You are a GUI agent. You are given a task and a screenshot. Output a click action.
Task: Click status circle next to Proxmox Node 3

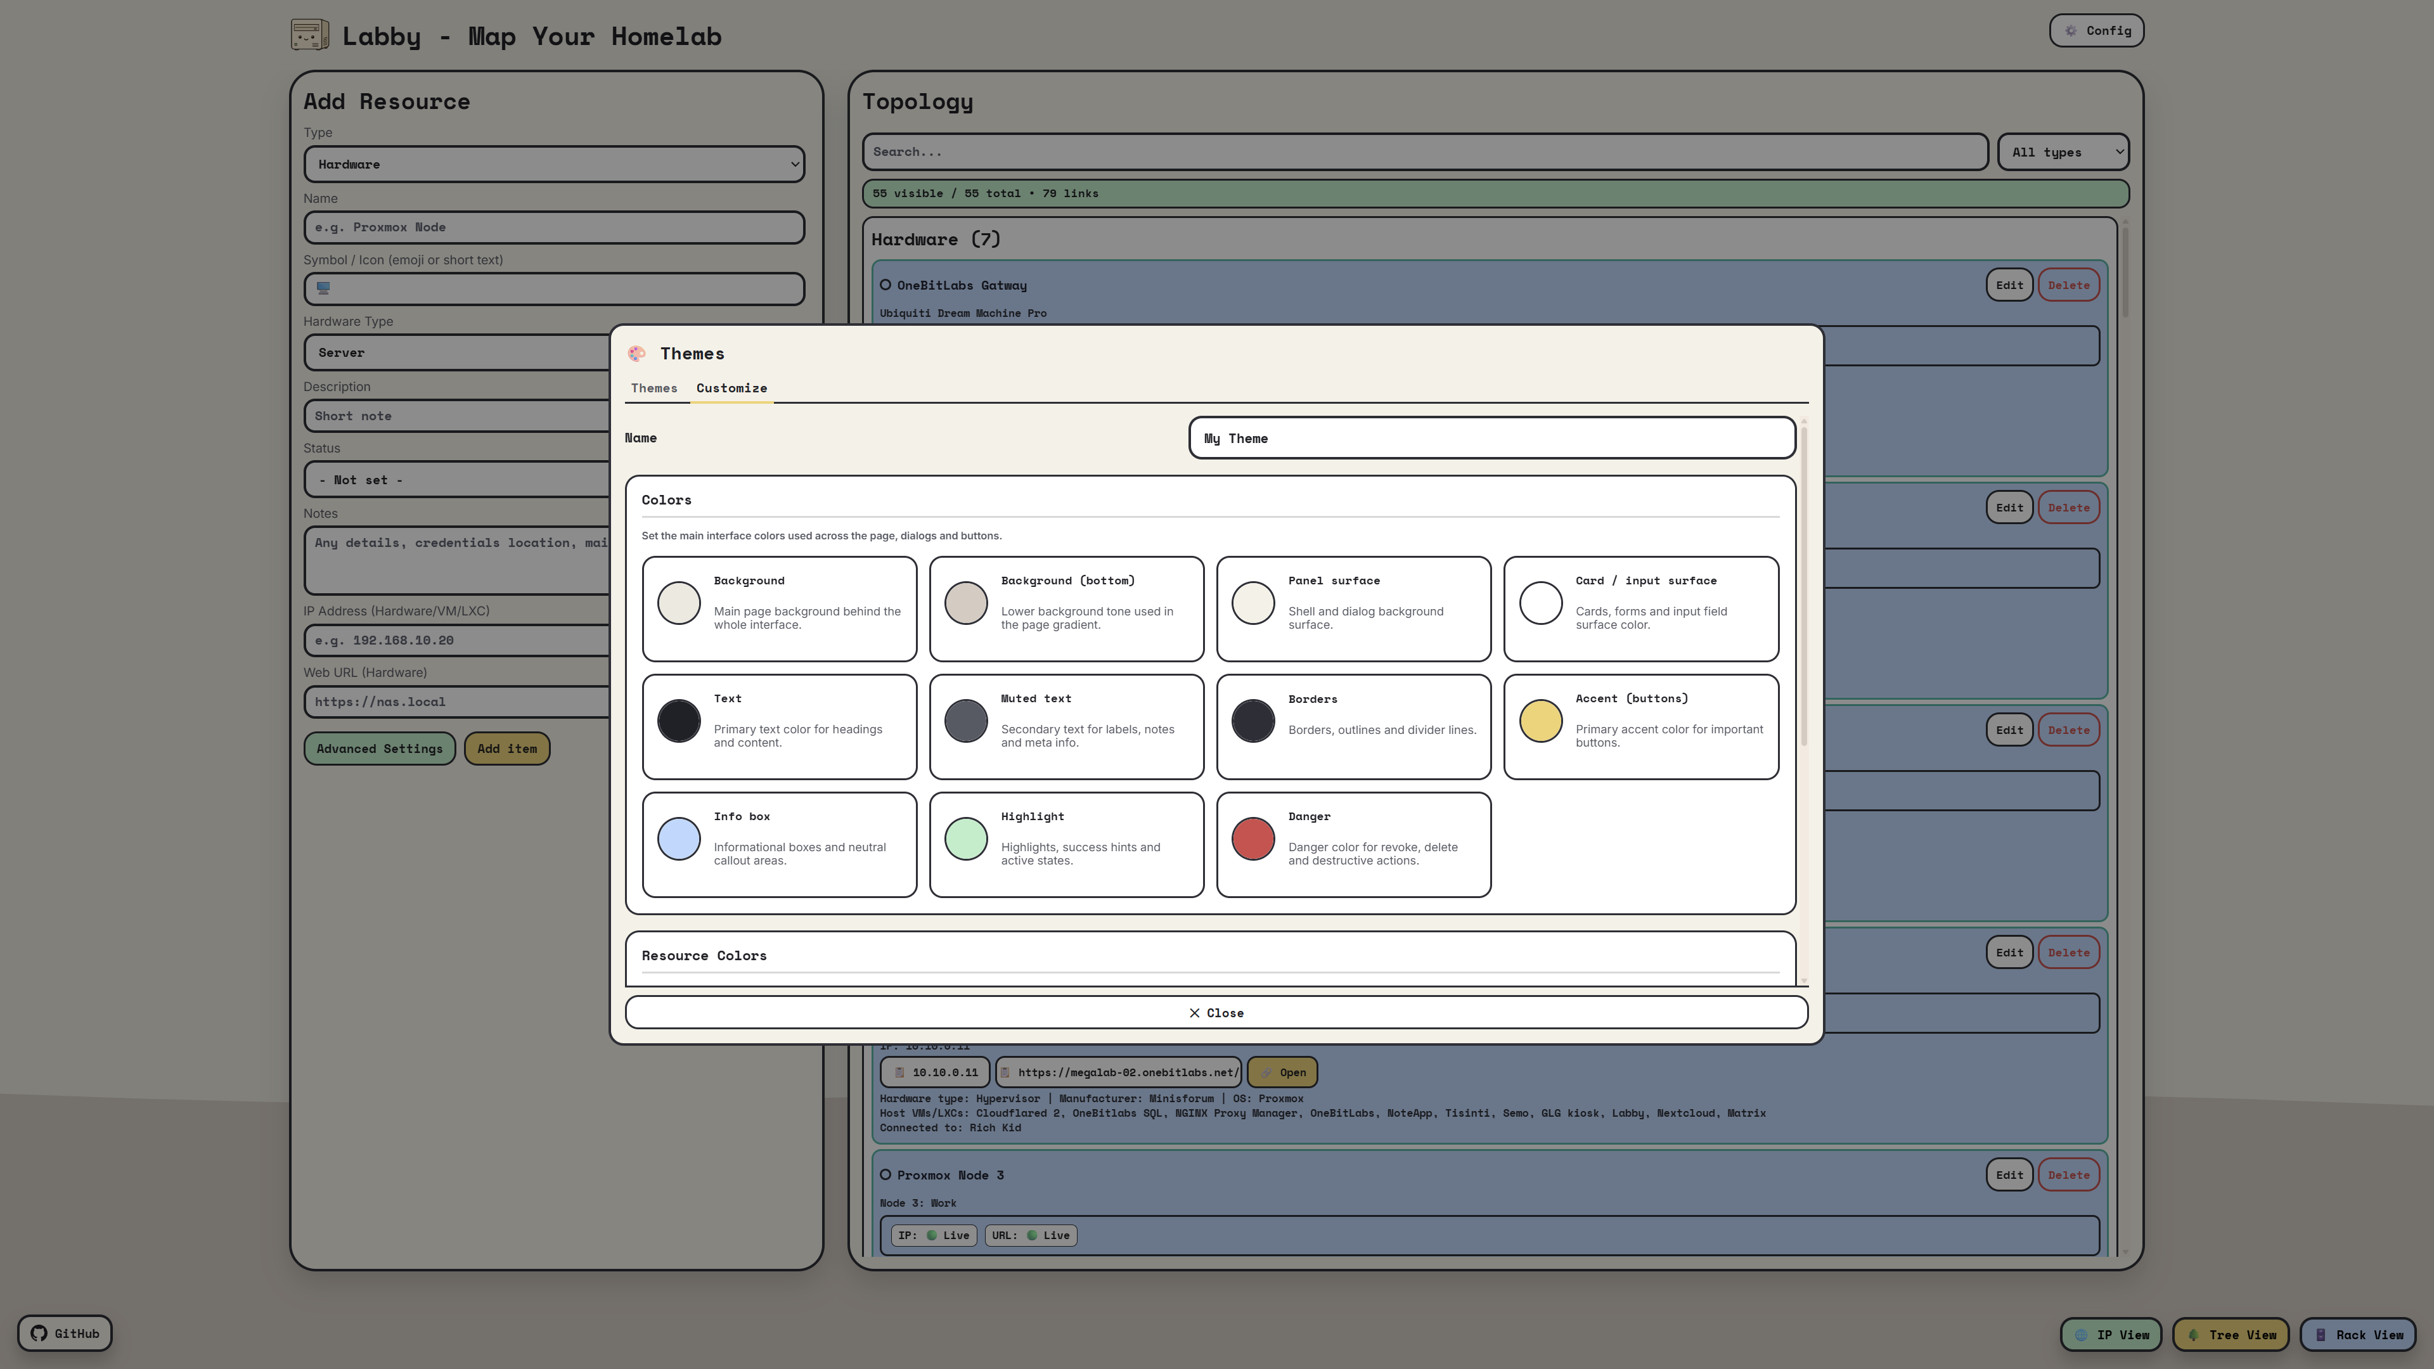click(x=885, y=1174)
